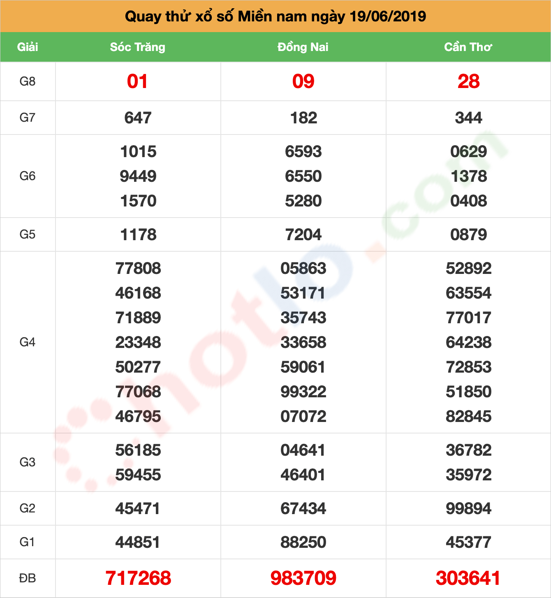Select G5 number 1178

click(x=138, y=235)
